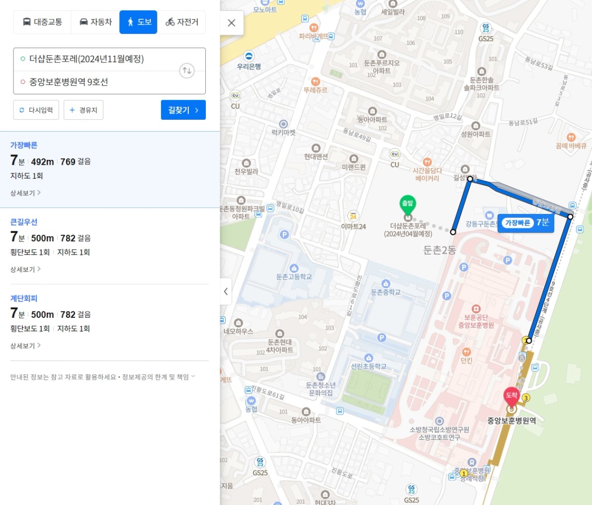Click the 보훈공단 중앙보훈병원 hospital icon
The height and width of the screenshot is (505, 592).
tap(476, 308)
